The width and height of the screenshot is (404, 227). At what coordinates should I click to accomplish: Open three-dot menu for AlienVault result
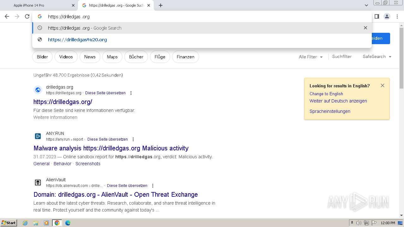153,186
